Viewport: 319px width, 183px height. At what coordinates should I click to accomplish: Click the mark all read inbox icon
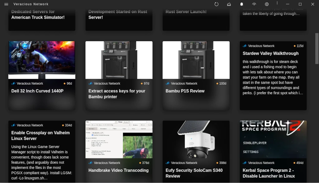click(229, 4)
